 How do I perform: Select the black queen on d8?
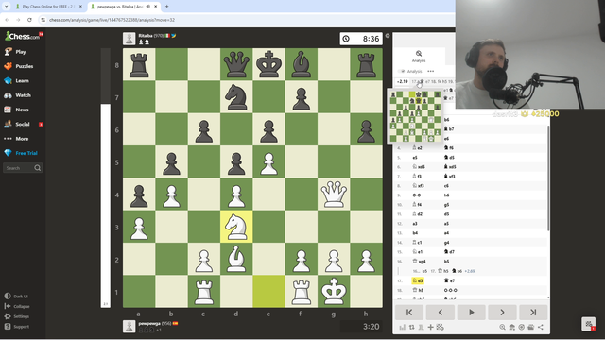pyautogui.click(x=236, y=65)
